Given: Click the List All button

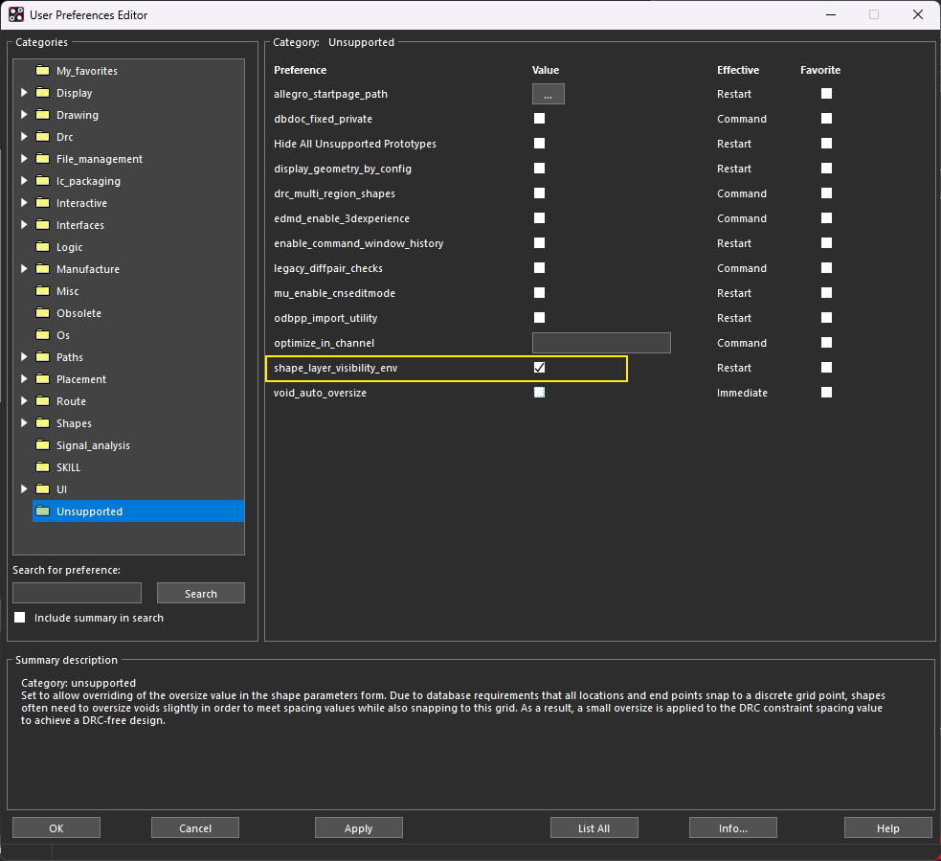Looking at the screenshot, I should [x=594, y=828].
